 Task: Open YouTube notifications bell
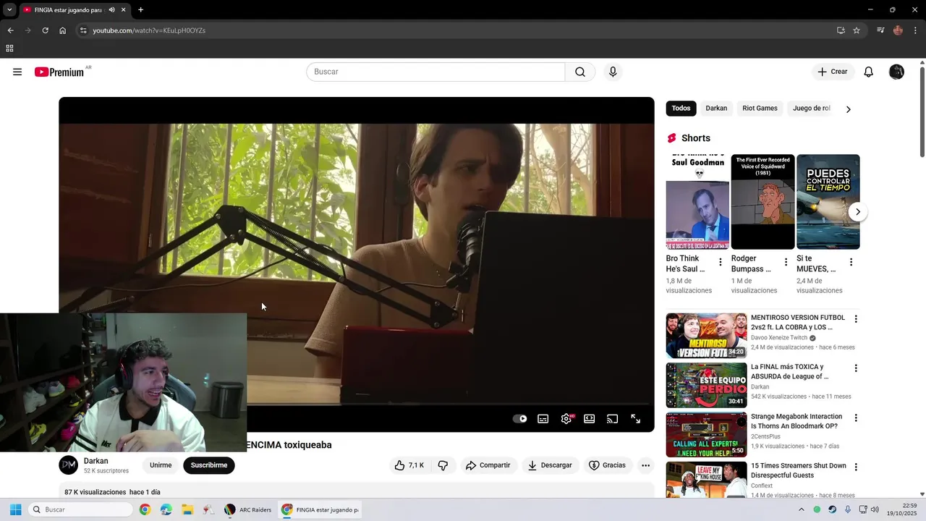[869, 72]
